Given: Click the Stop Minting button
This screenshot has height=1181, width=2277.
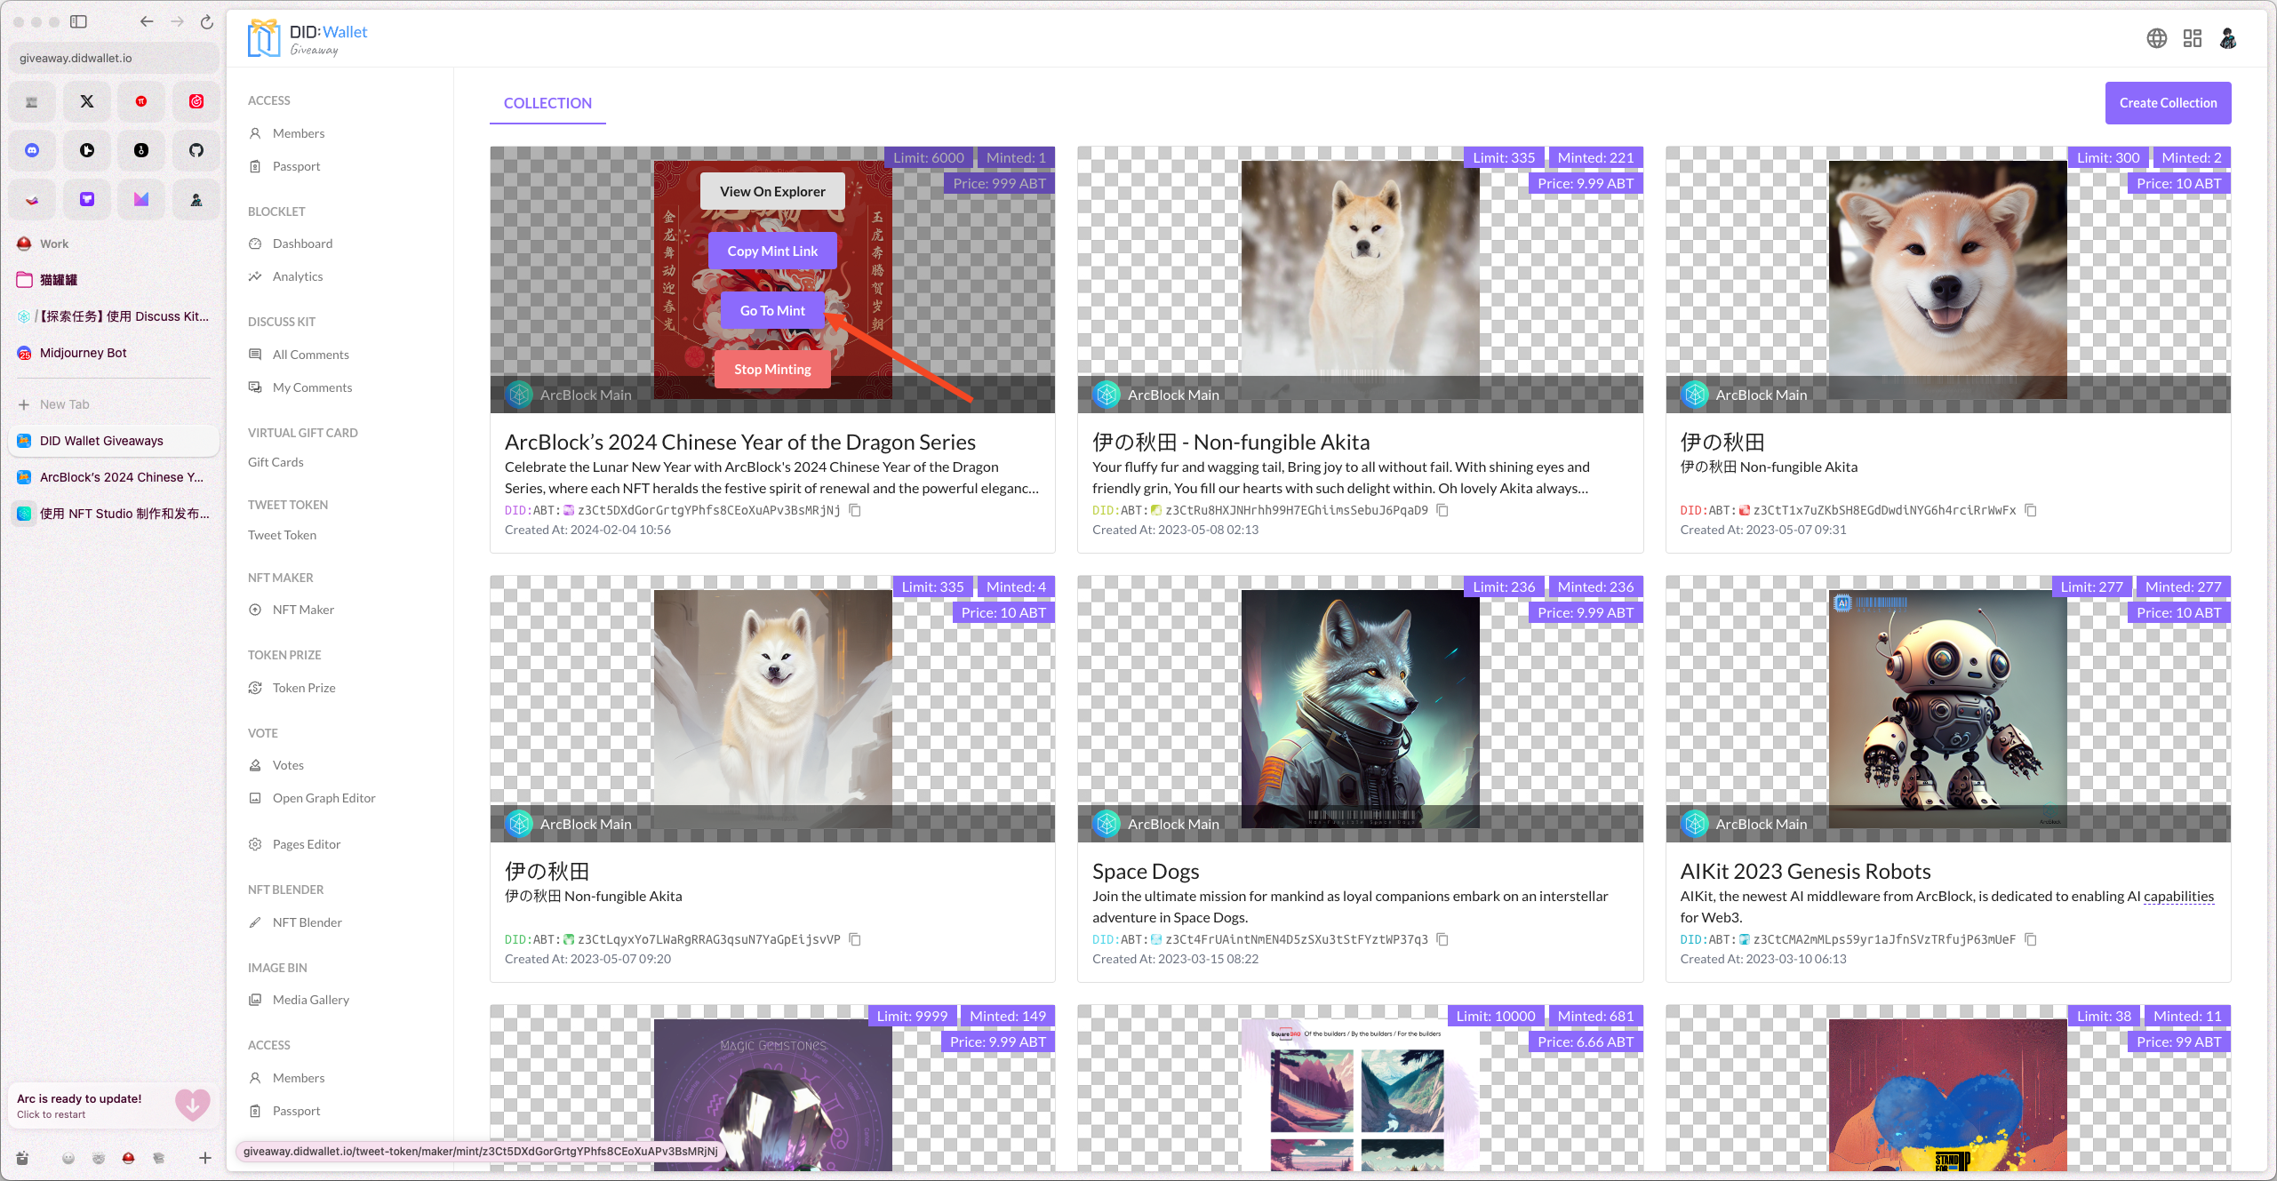Looking at the screenshot, I should click(772, 369).
